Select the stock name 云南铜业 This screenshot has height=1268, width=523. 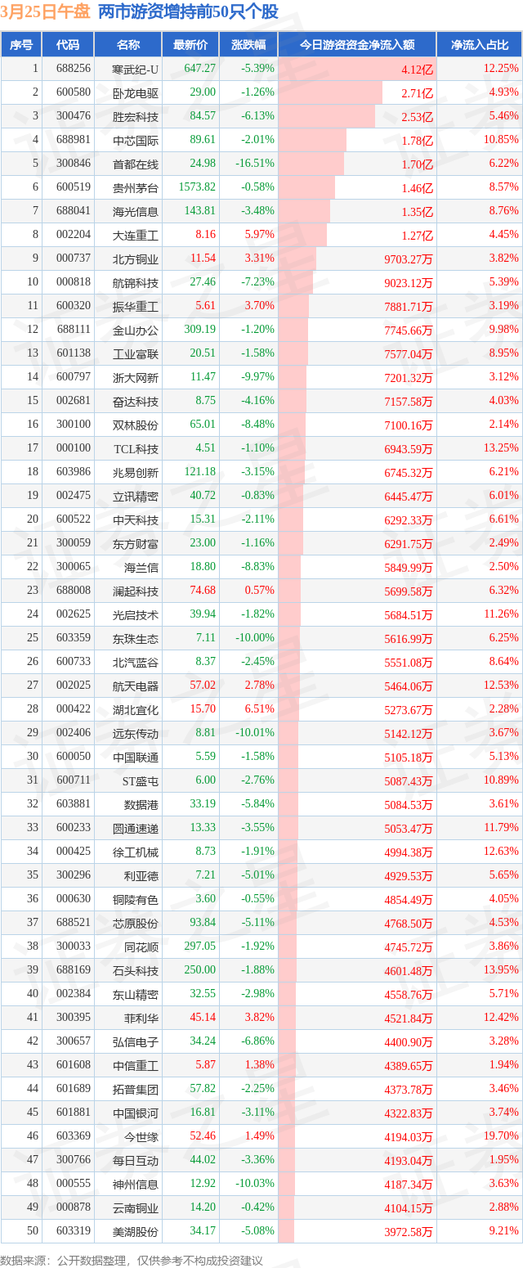point(136,1207)
